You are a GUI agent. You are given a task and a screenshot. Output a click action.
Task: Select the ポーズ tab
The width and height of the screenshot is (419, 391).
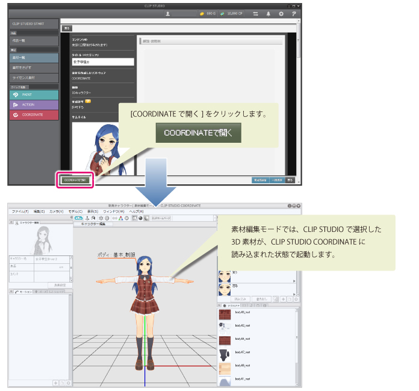point(40,292)
